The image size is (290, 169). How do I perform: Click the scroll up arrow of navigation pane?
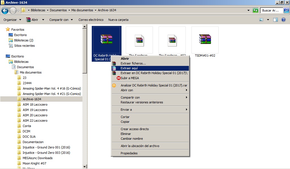84,26
